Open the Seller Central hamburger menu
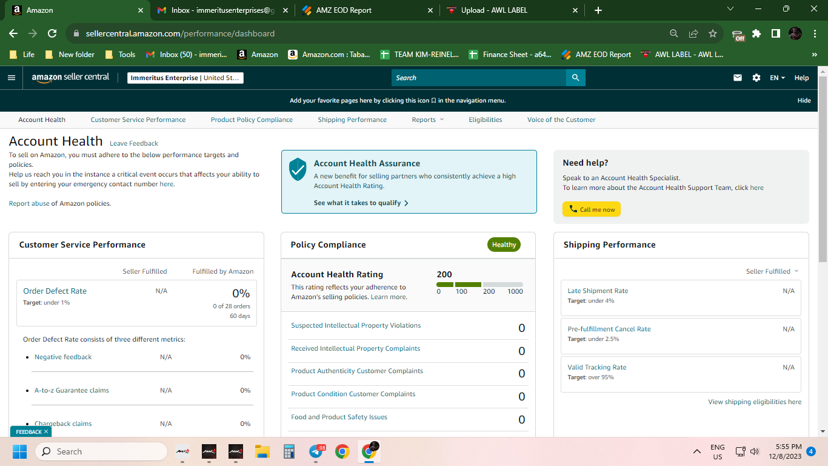Image resolution: width=828 pixels, height=466 pixels. pyautogui.click(x=12, y=78)
